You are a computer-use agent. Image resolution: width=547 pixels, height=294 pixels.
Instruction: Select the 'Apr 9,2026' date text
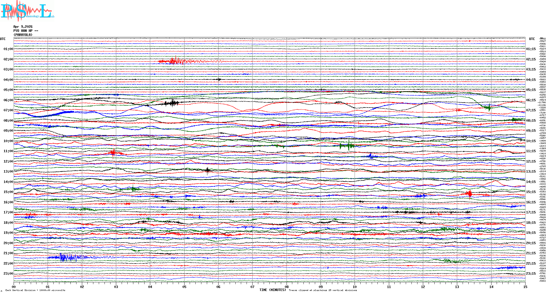(23, 27)
